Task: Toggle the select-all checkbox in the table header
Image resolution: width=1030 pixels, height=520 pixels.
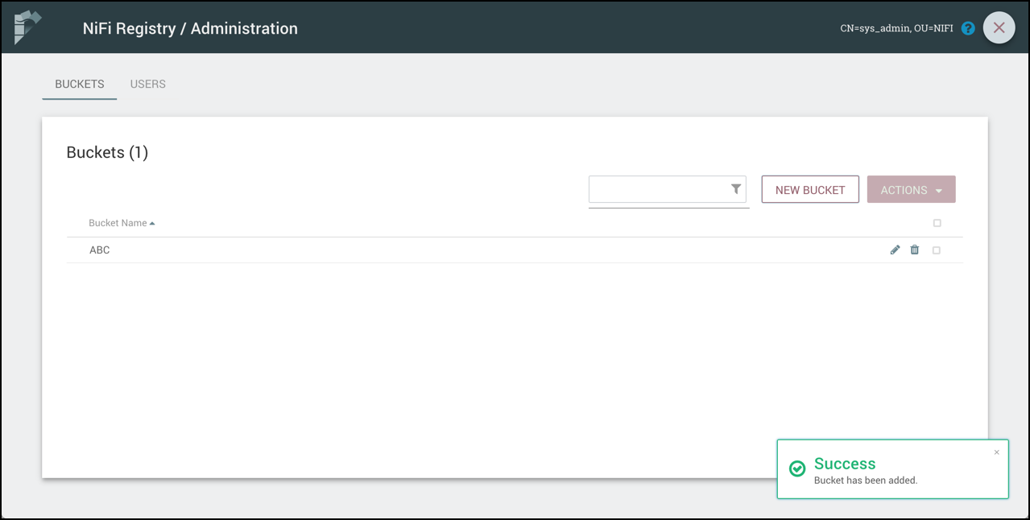Action: coord(937,223)
